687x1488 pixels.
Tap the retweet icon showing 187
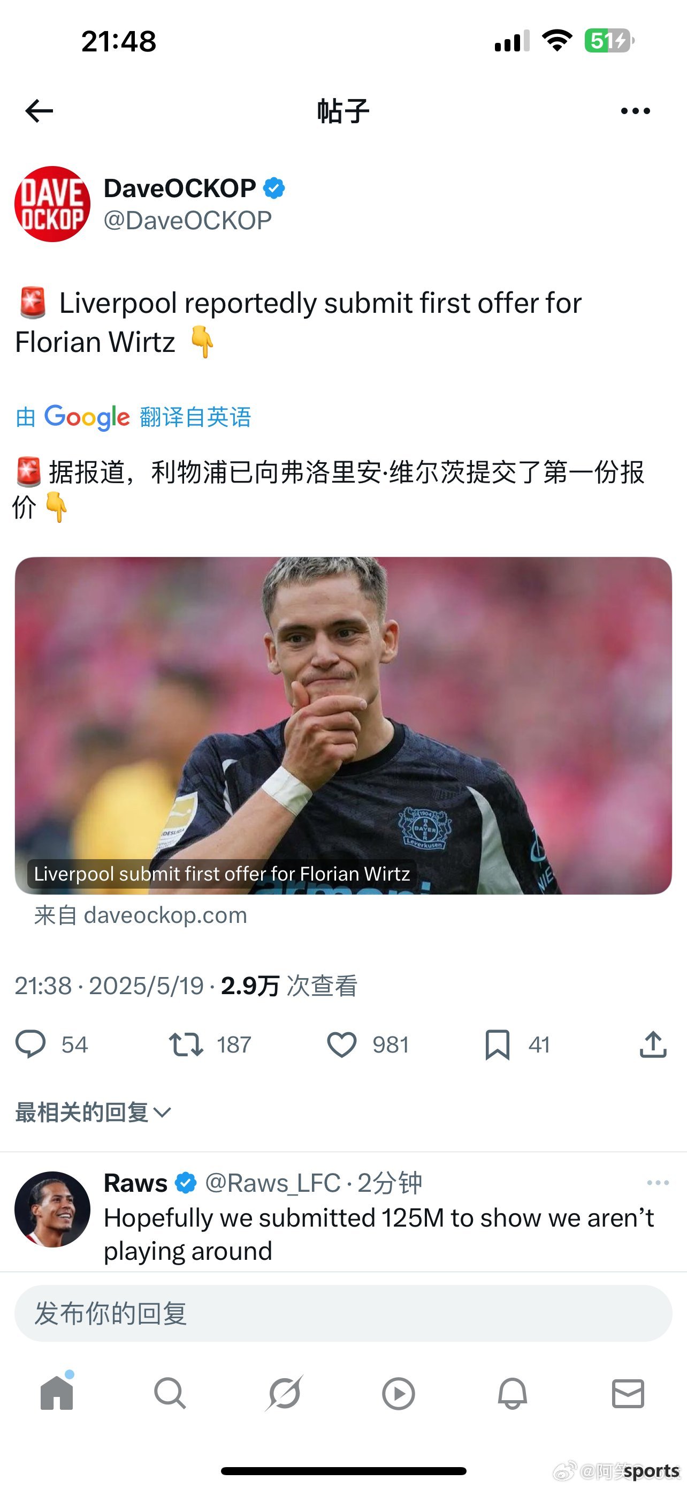pyautogui.click(x=186, y=1045)
